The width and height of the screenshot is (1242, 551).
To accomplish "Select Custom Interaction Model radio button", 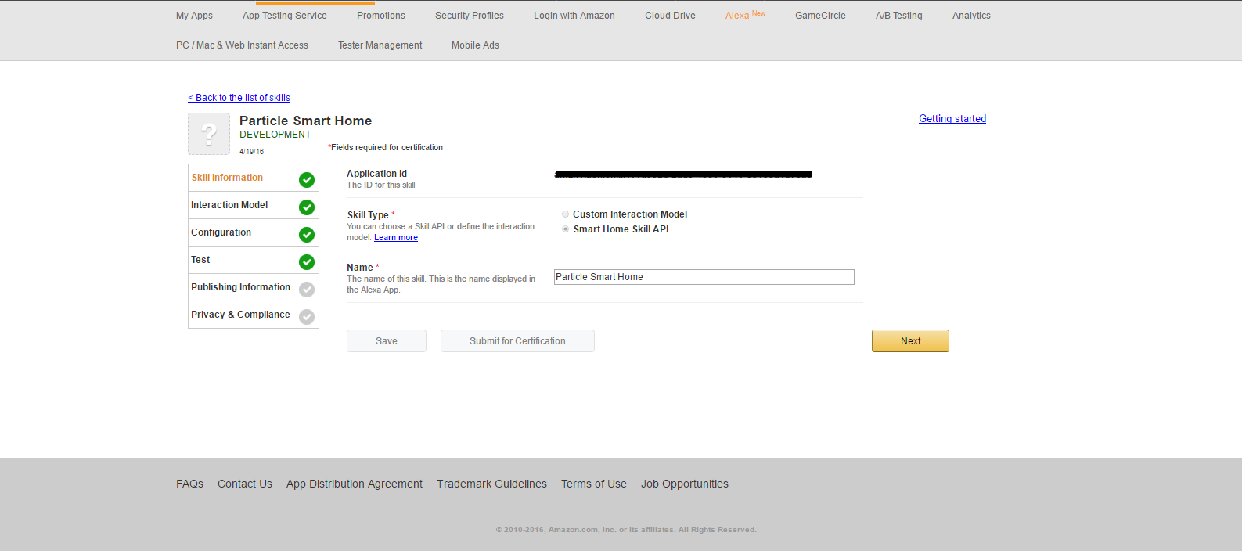I will click(565, 214).
